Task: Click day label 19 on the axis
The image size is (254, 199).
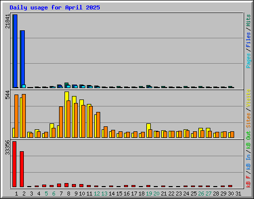Action: (149, 194)
